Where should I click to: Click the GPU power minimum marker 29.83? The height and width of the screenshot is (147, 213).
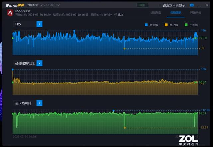(x=125, y=128)
